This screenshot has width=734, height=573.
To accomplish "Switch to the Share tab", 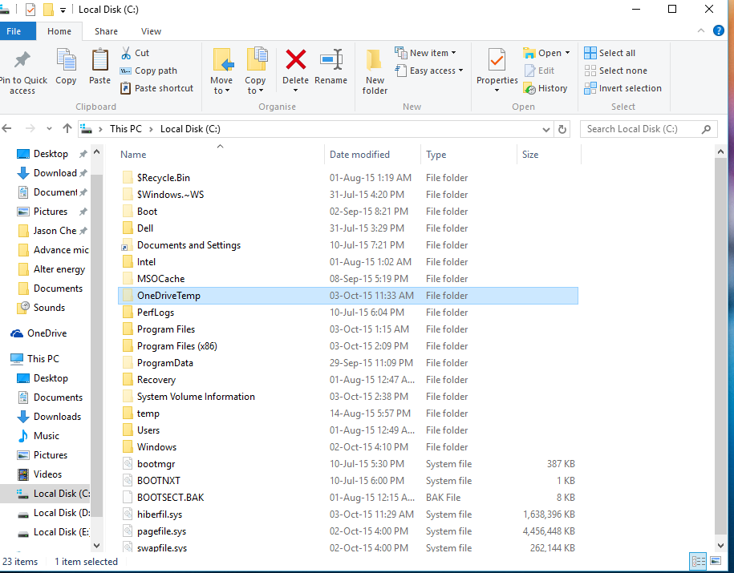I will point(106,31).
